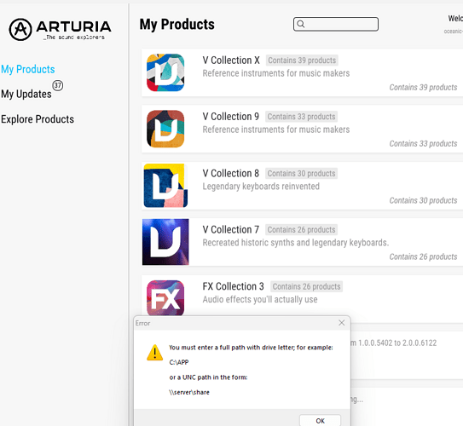Confirm the Error dialog with OK
This screenshot has width=463, height=426.
[320, 421]
